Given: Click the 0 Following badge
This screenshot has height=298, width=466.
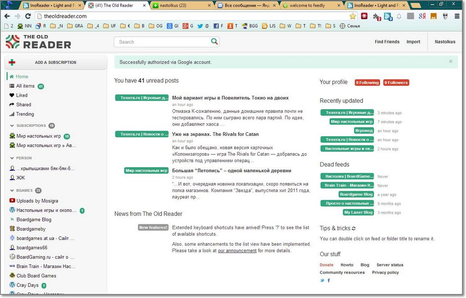Looking at the screenshot, I should coord(367,83).
